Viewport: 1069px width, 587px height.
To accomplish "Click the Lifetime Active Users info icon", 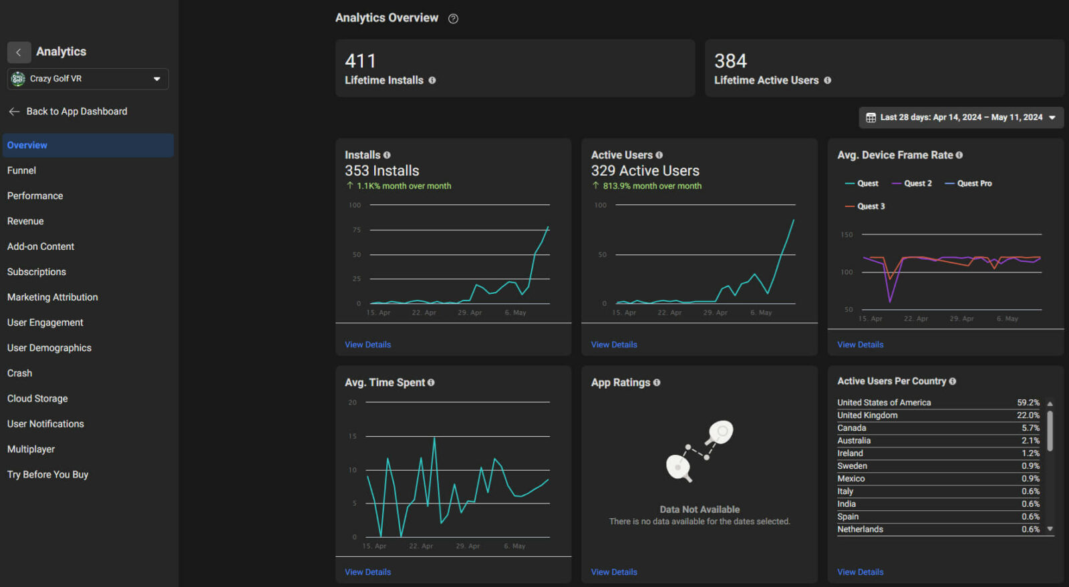I will tap(827, 80).
